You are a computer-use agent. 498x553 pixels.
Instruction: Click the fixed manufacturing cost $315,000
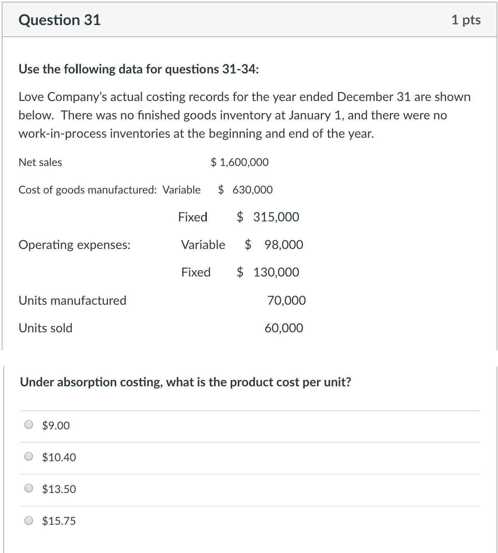click(x=268, y=217)
